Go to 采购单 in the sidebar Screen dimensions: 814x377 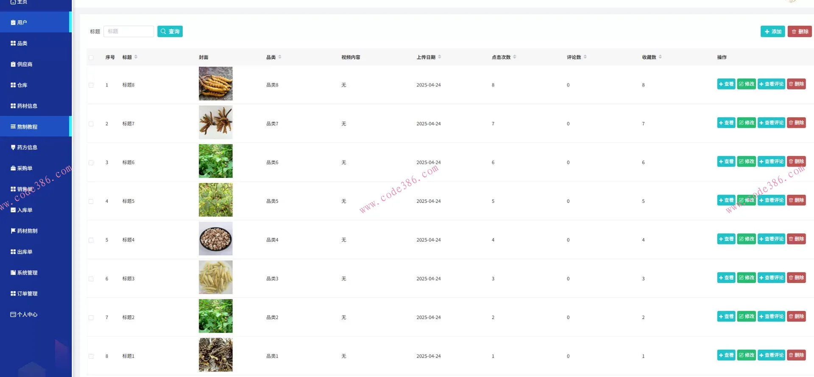(36, 168)
